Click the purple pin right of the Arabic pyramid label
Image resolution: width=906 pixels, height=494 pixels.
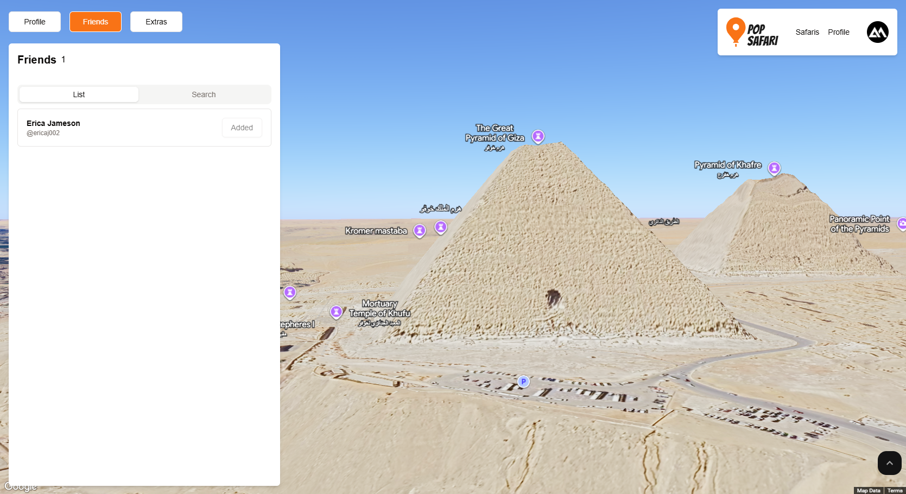[441, 227]
